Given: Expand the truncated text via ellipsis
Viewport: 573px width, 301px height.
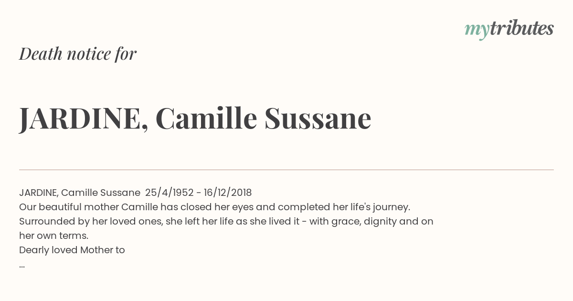Looking at the screenshot, I should tap(22, 266).
